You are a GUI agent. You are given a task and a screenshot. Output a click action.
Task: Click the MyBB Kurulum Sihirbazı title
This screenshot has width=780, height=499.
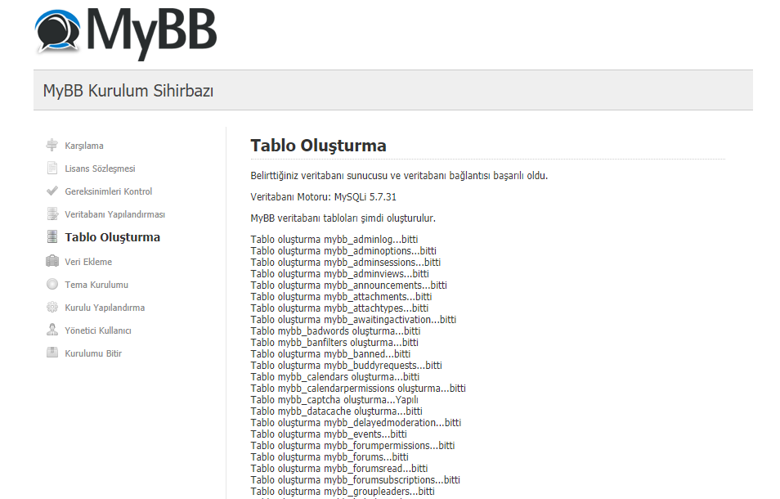pos(128,91)
